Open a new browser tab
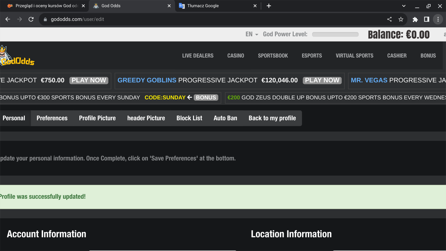 click(269, 6)
